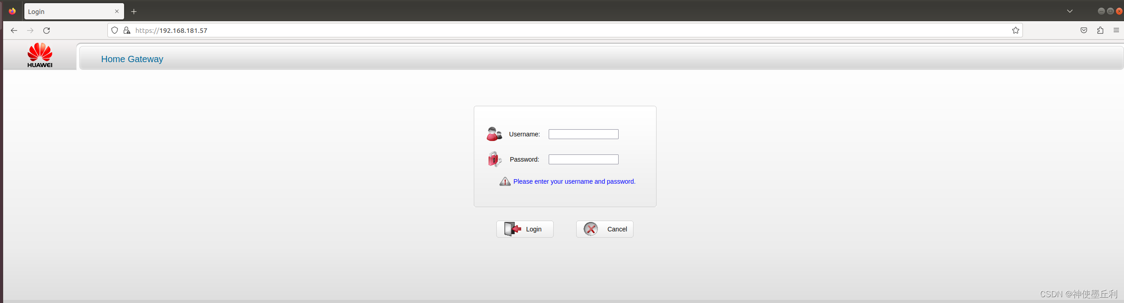Open the Firefox hamburger menu

pos(1116,30)
